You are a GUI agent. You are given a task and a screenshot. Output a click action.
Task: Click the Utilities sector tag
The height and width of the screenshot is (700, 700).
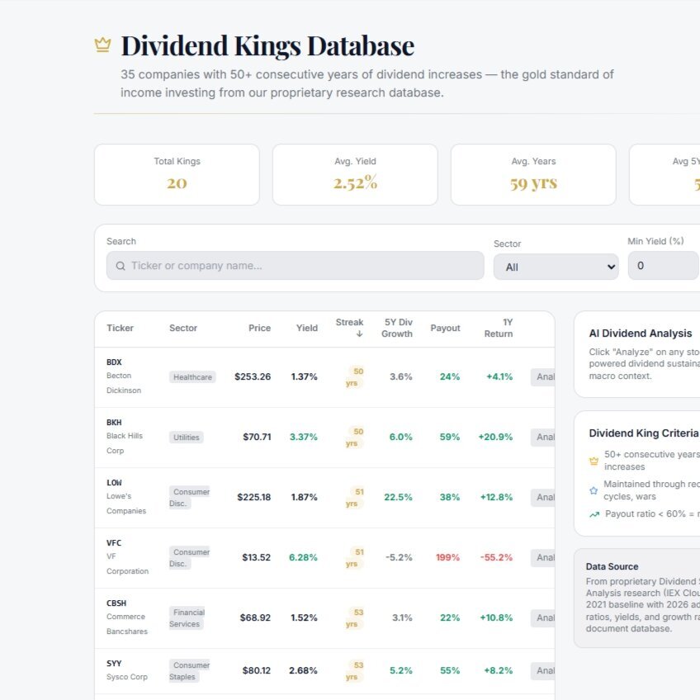click(x=187, y=437)
